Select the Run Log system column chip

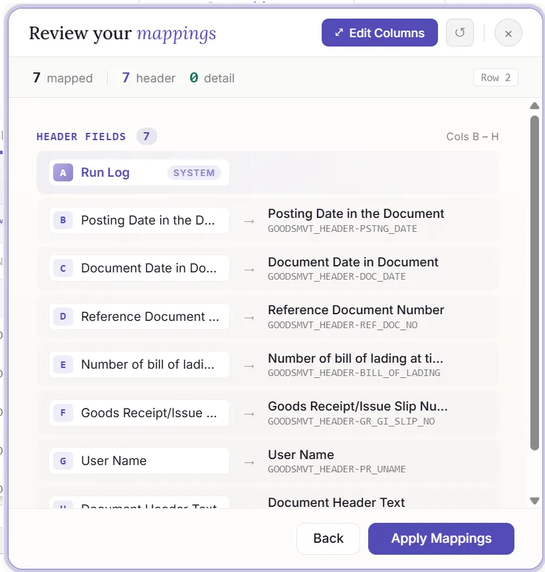point(139,173)
